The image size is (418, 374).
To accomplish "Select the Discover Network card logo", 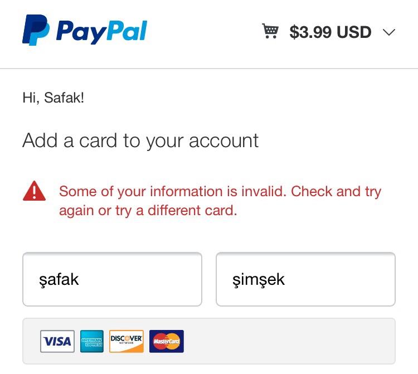I will pos(127,341).
